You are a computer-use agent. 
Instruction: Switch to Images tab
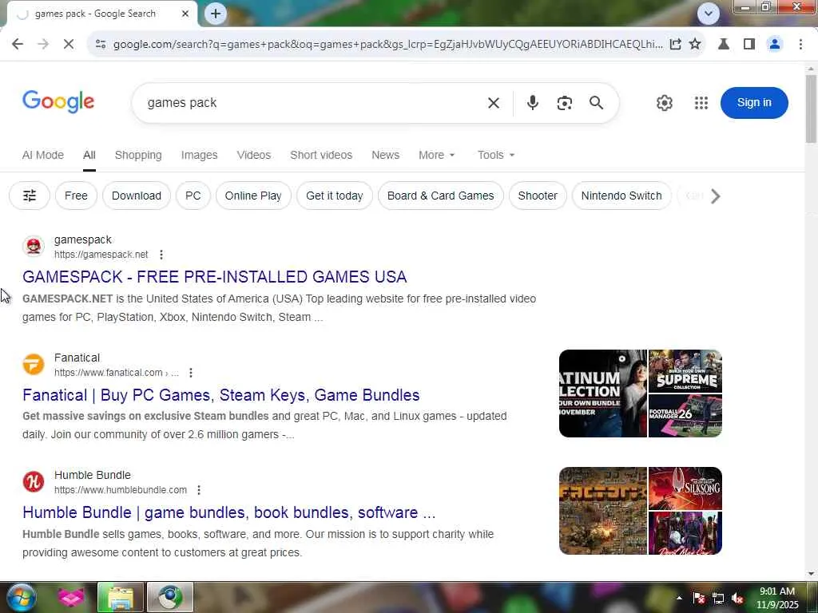[199, 156]
